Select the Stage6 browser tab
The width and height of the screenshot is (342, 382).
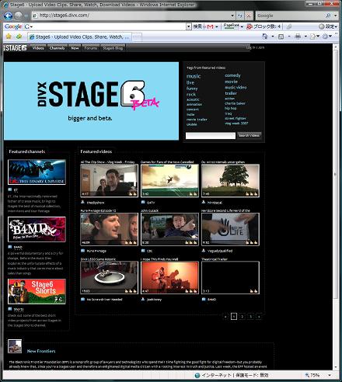[x=80, y=37]
